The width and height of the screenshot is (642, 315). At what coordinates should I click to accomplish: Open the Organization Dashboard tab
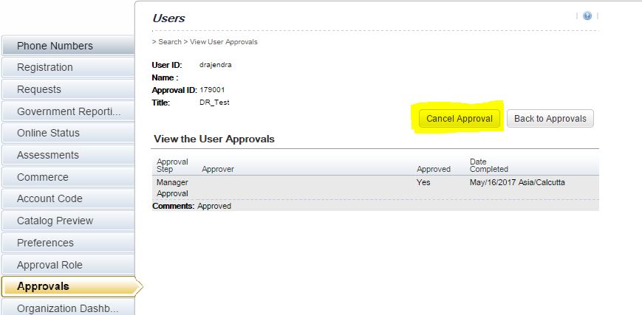point(68,308)
